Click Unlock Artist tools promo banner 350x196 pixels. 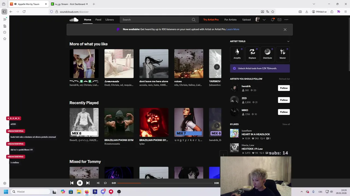click(260, 68)
